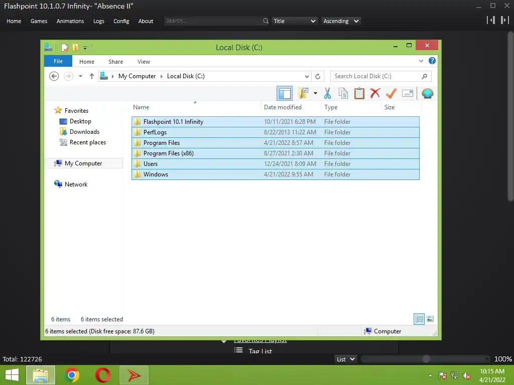Select Favorites in the navigation pane
Viewport: 514px width, 385px height.
point(76,111)
